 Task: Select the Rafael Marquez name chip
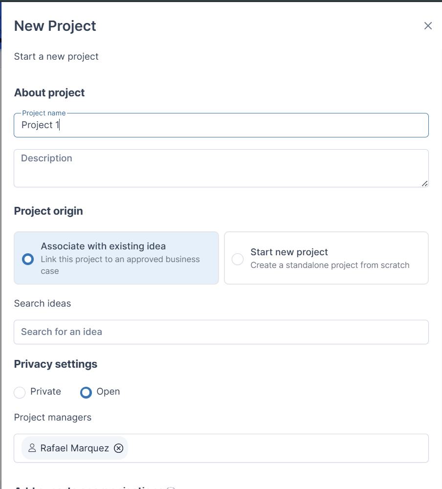(74, 448)
